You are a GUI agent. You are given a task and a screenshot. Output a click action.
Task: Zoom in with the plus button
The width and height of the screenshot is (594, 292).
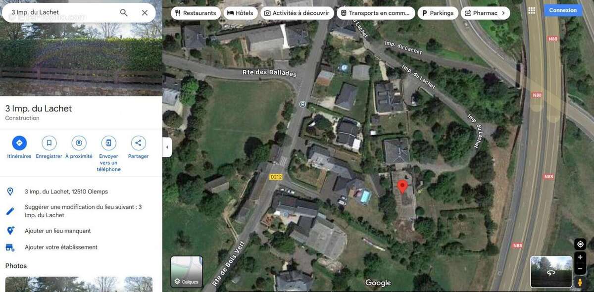[580, 257]
